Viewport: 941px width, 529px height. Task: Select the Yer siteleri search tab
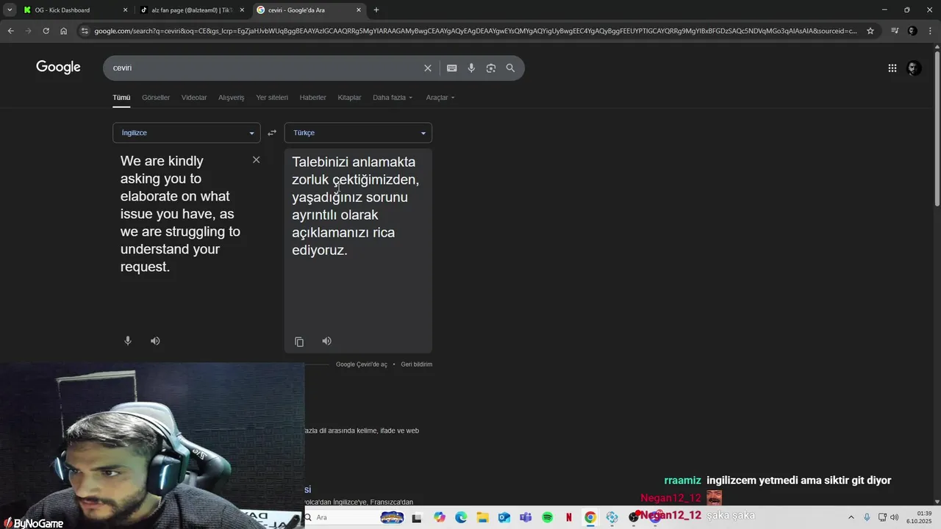coord(272,98)
